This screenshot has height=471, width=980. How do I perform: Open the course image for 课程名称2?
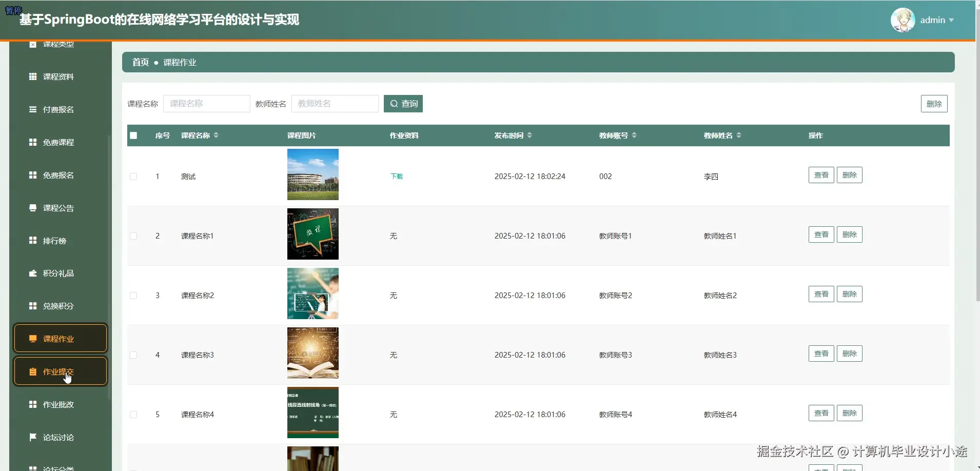(313, 293)
